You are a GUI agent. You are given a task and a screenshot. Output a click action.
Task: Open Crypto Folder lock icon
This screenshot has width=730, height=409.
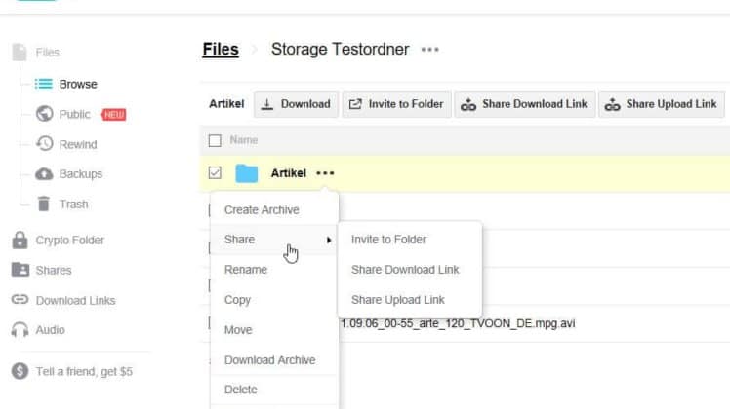pyautogui.click(x=20, y=240)
